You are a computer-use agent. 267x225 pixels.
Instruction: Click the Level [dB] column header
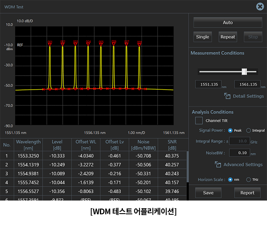(x=57, y=145)
